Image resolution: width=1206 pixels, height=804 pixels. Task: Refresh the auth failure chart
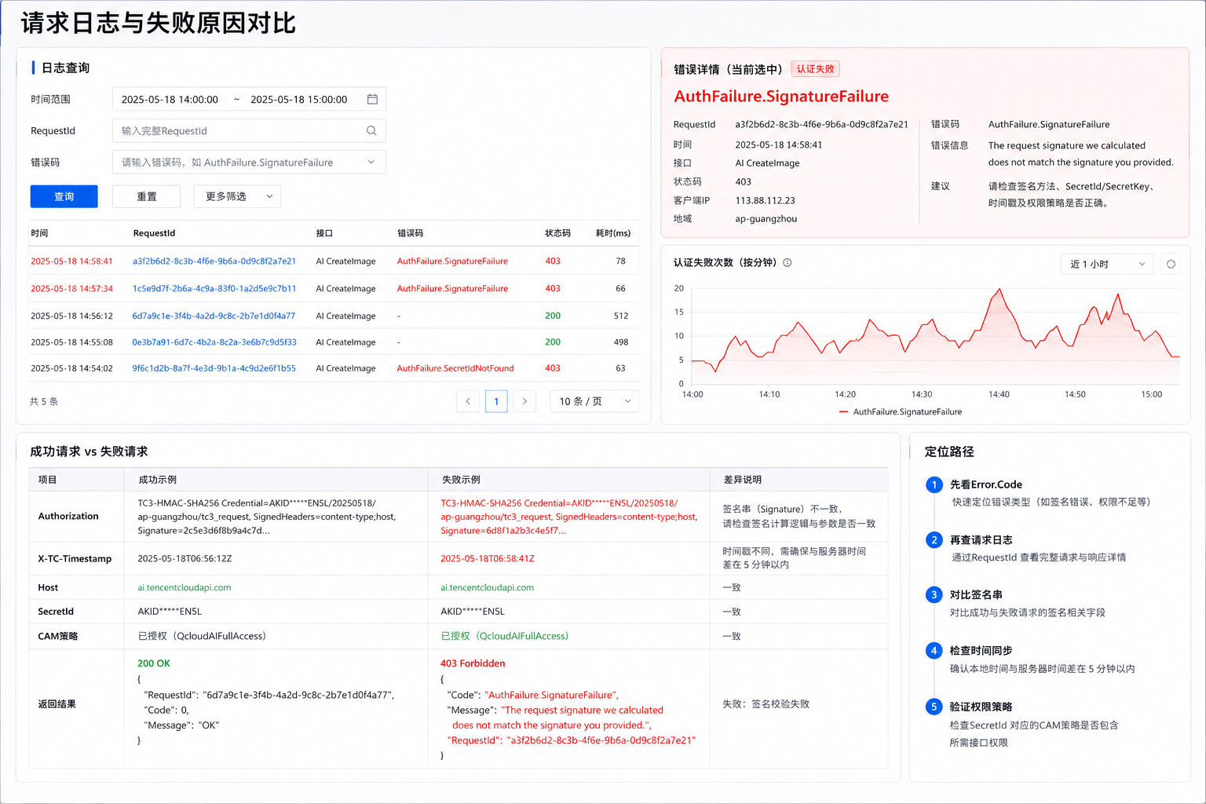tap(1171, 264)
